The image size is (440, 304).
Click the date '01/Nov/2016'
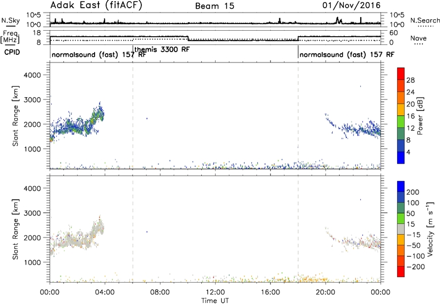pos(351,5)
